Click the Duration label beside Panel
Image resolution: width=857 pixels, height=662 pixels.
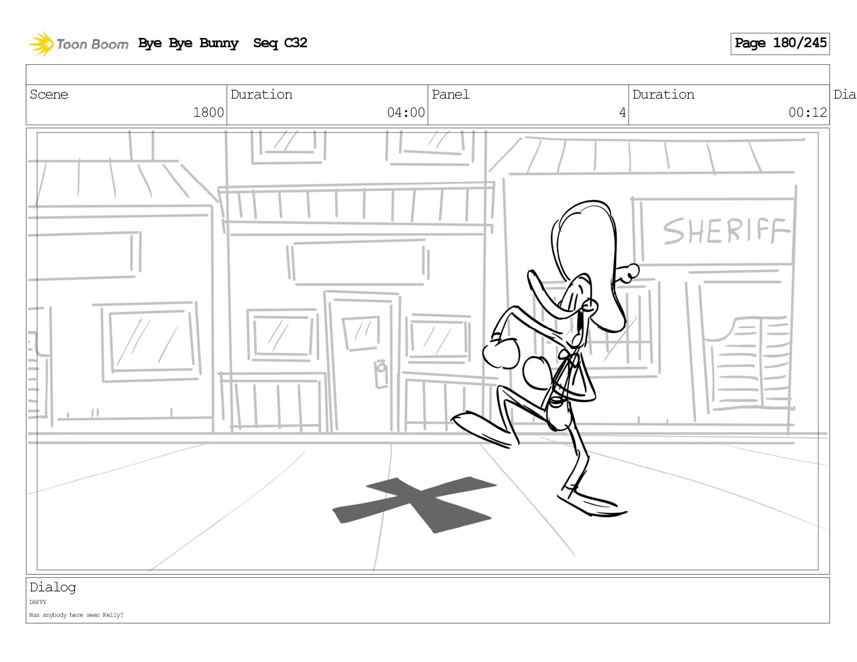pos(663,94)
